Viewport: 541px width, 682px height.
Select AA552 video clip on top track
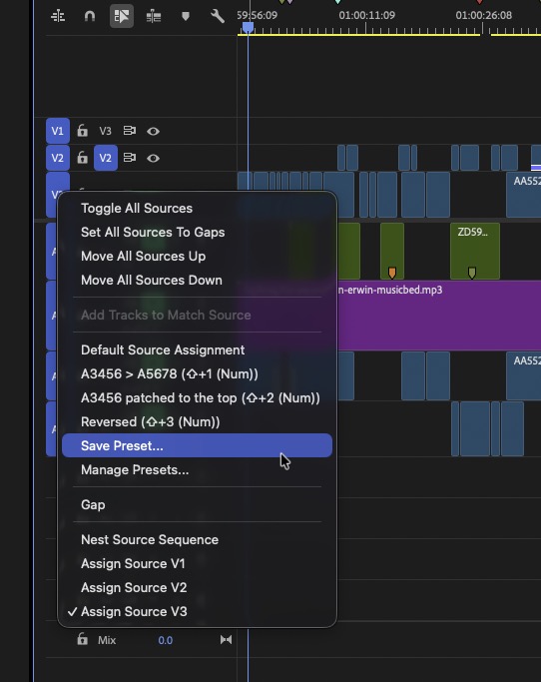pyautogui.click(x=524, y=195)
